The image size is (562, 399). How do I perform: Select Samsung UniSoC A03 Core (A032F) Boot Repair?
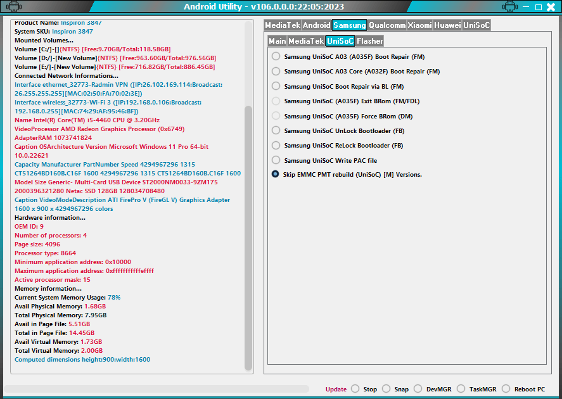coord(276,71)
